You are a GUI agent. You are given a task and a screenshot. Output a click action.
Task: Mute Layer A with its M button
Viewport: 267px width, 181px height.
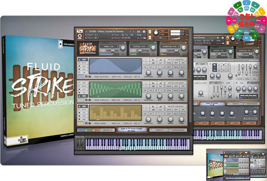coord(101,51)
